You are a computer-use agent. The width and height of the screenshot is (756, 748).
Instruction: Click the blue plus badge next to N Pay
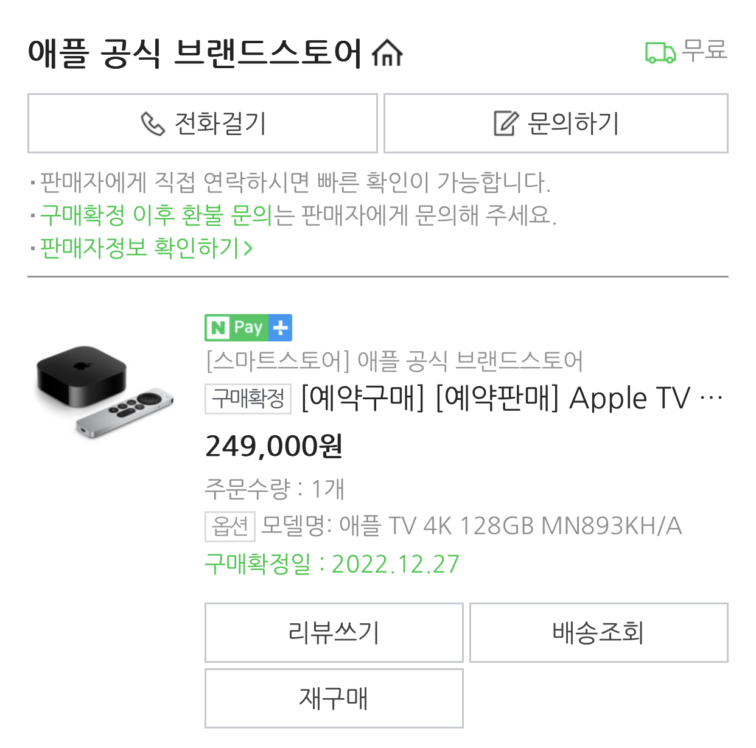coord(281,328)
